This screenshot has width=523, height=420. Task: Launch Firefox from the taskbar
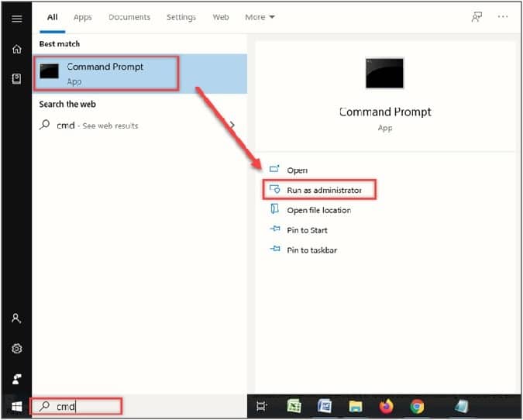click(387, 406)
